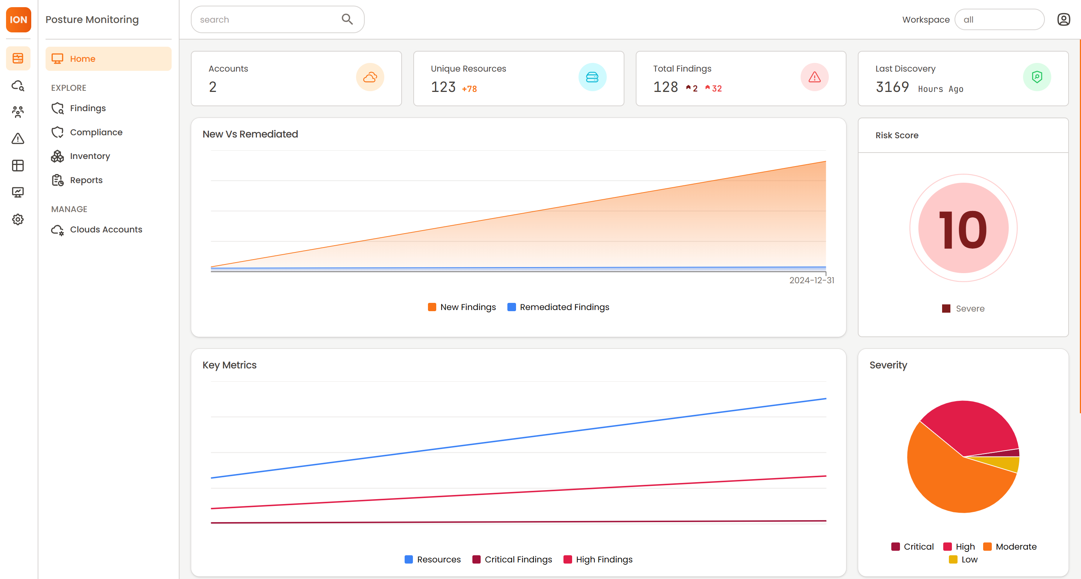Click the ION logo icon
1081x579 pixels.
click(18, 20)
